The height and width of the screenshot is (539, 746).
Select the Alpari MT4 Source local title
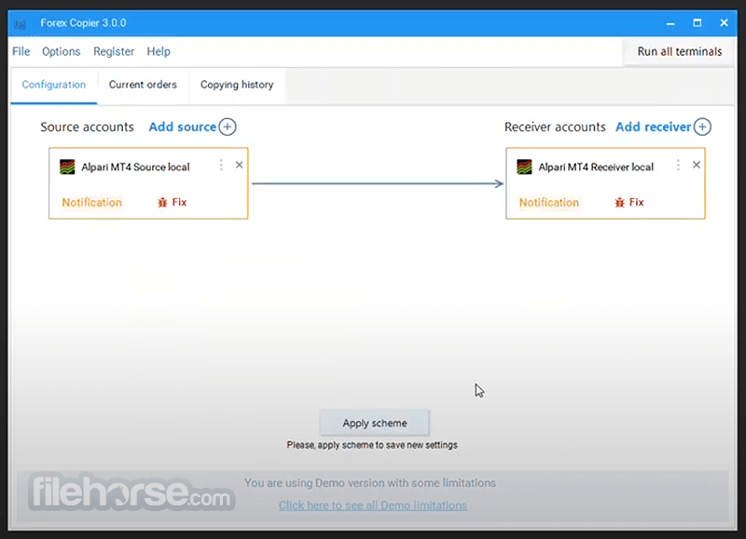point(135,168)
